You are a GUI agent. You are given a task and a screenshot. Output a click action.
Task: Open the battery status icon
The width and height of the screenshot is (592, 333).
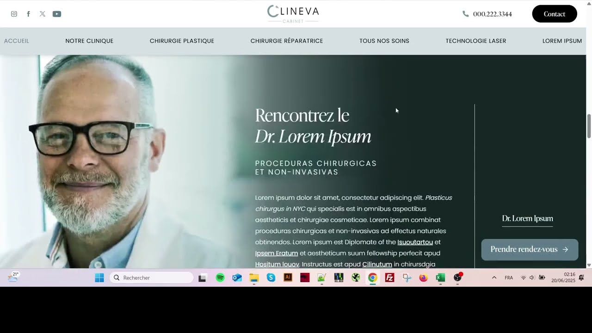click(542, 277)
